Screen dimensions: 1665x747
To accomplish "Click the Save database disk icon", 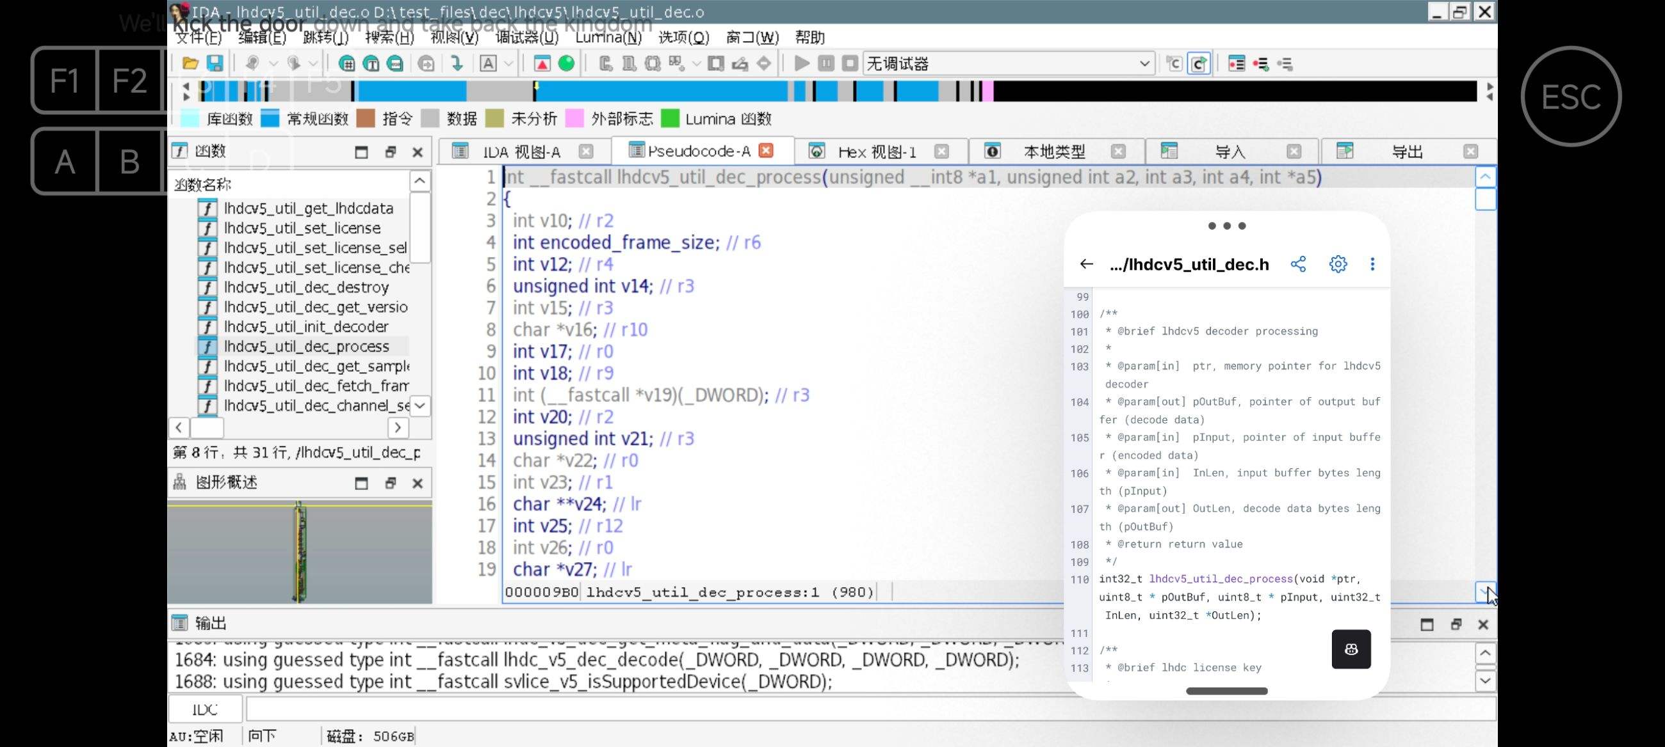I will 215,63.
